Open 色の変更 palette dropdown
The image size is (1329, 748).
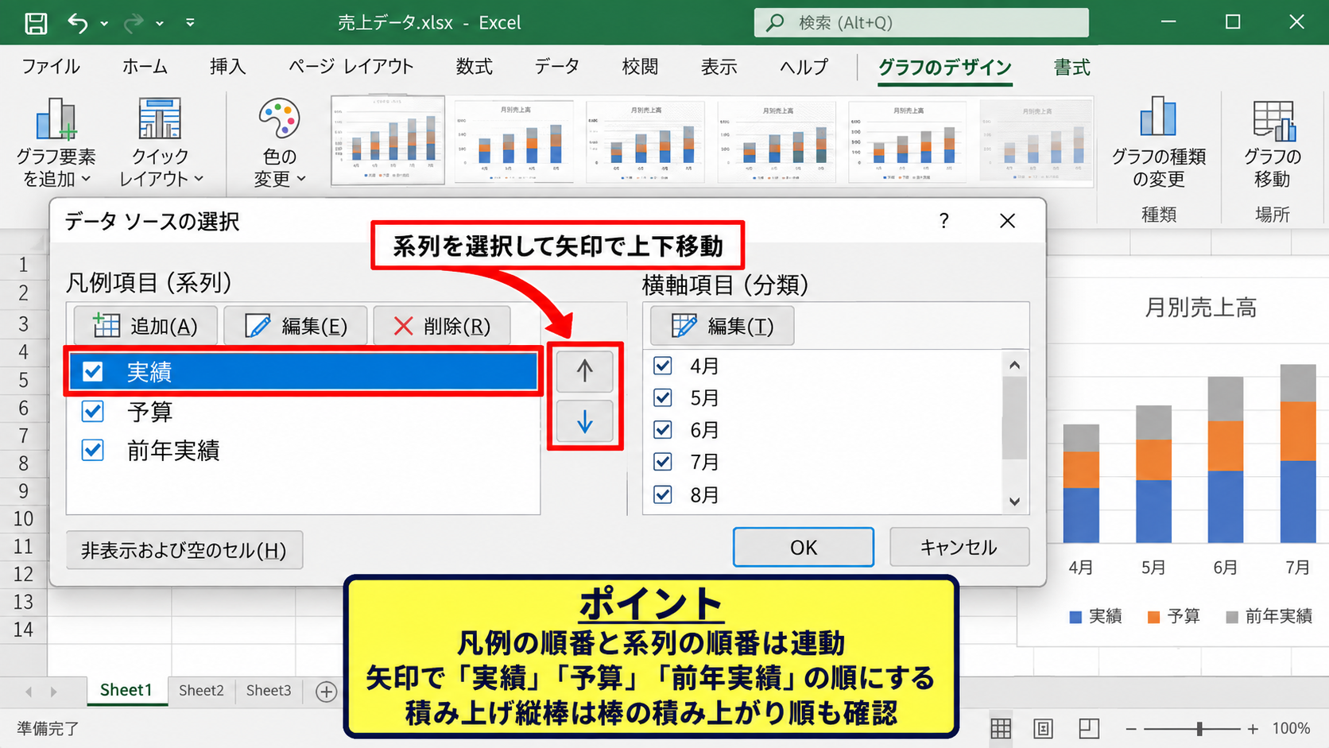[279, 143]
